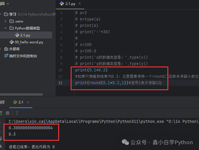199x150 pixels.
Task: Click python.exe command path in console
Action: pos(103,121)
